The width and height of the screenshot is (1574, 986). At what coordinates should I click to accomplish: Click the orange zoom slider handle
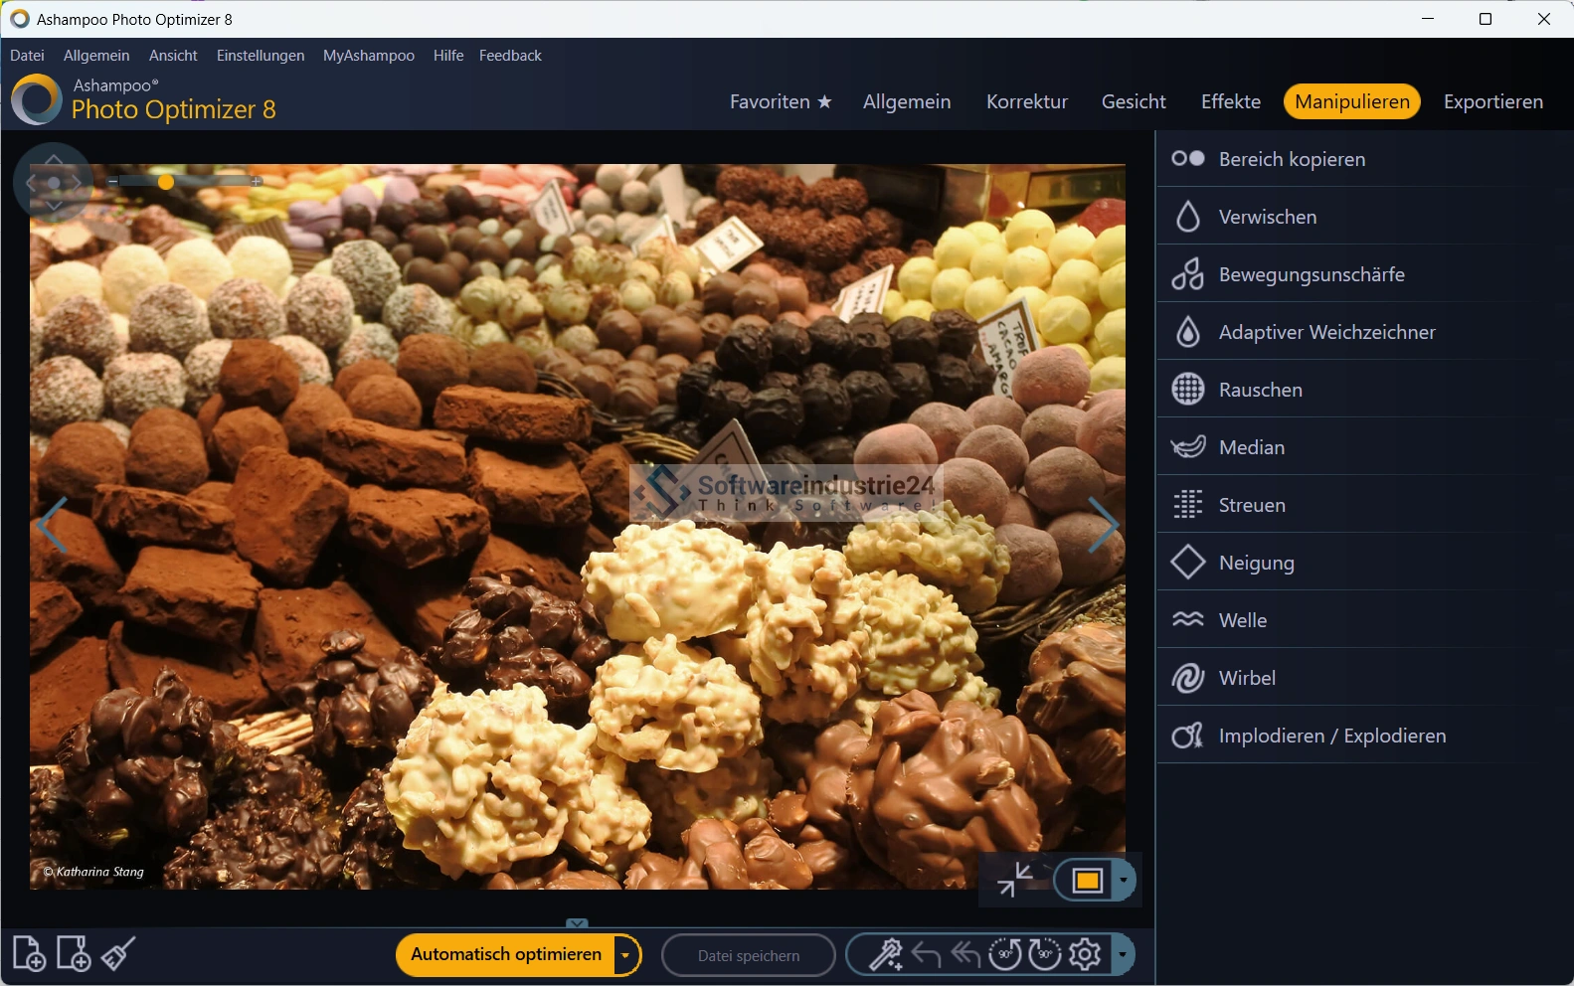(166, 182)
